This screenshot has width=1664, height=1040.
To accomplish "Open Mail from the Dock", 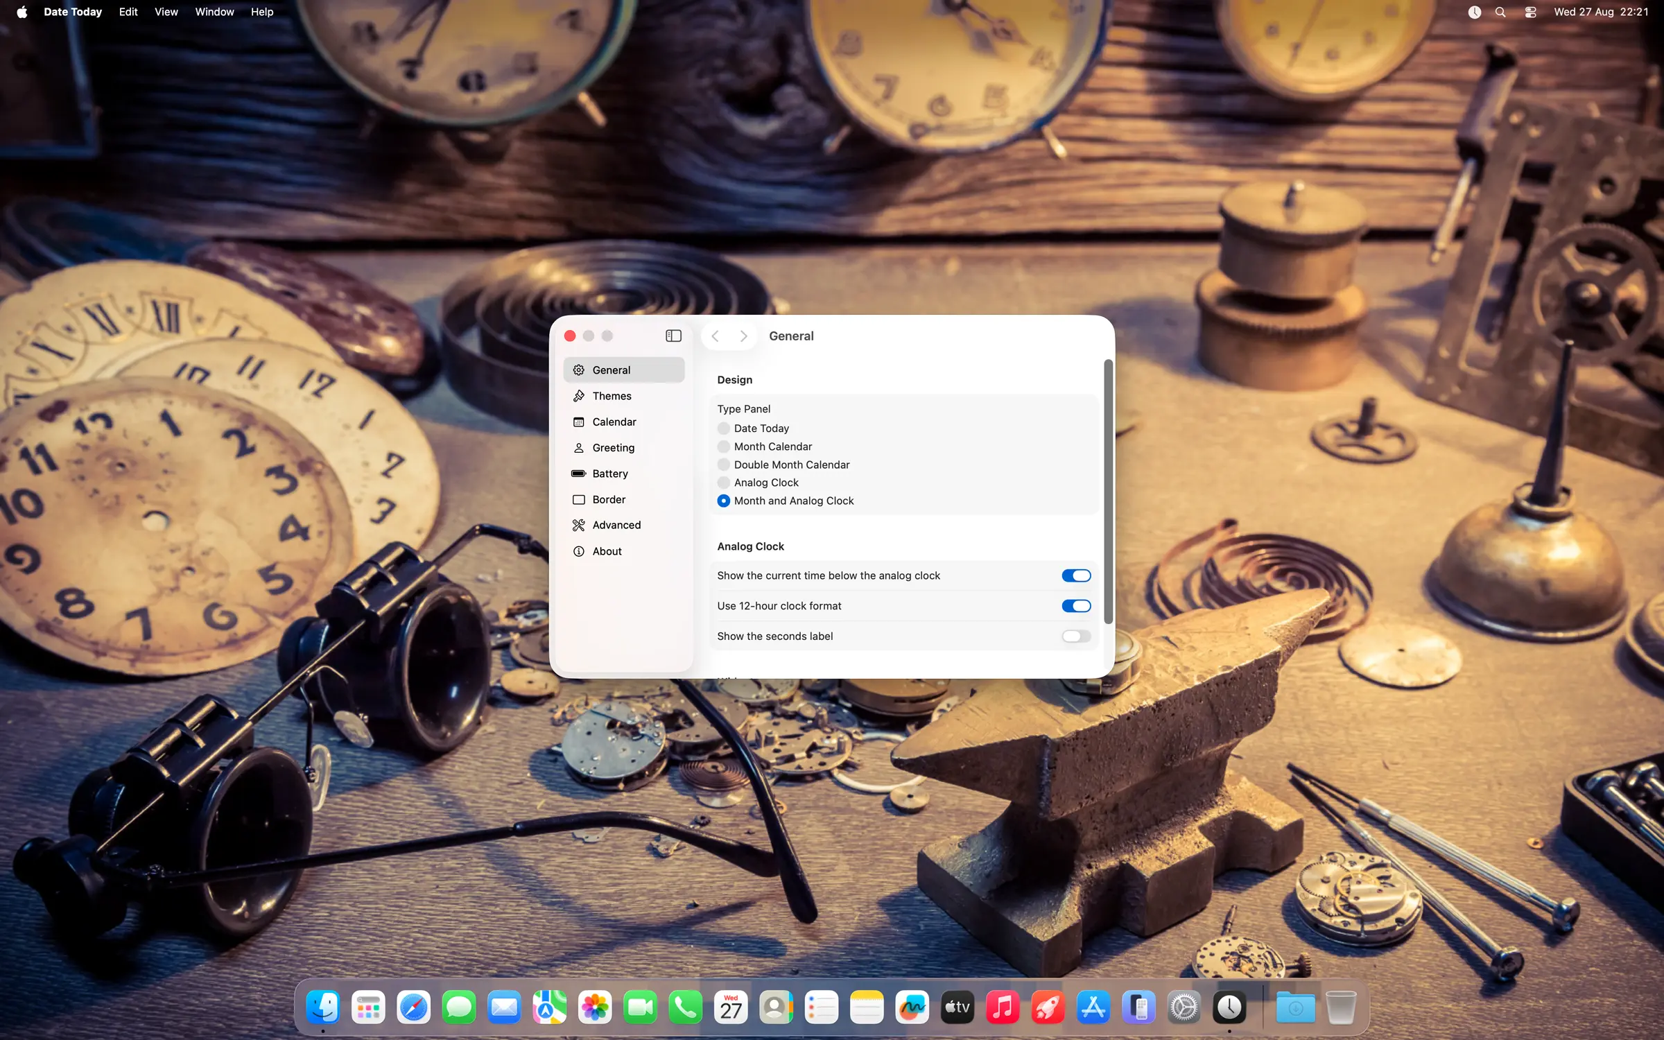I will [504, 1007].
